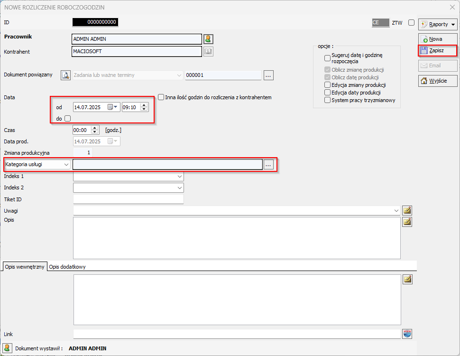Click the edit icon next to Opis

(407, 222)
